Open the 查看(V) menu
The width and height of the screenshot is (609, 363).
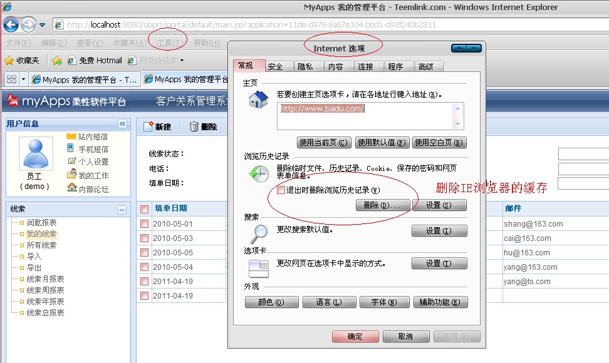click(90, 43)
